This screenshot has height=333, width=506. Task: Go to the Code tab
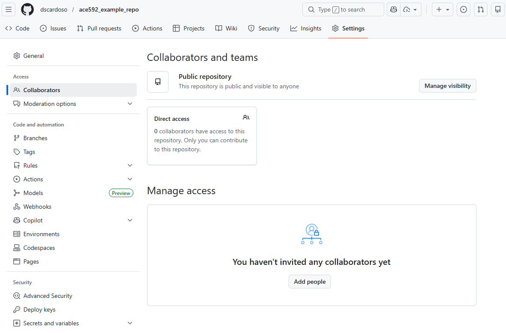(18, 28)
